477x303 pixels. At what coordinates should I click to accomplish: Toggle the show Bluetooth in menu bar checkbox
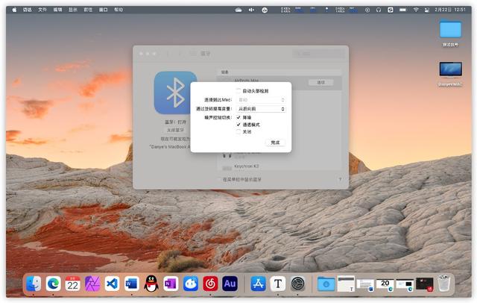(x=219, y=179)
